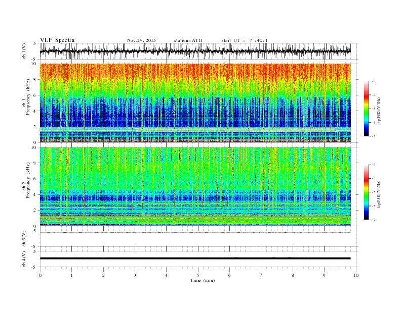This screenshot has height=309, width=401.
Task: Click the "4" kHz tick of ch.2 spectrogram
Action: (35, 195)
